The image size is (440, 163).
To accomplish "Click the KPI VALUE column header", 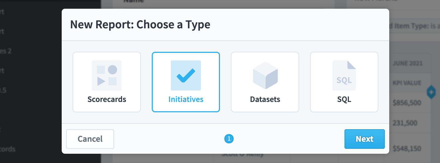I will 407,83.
